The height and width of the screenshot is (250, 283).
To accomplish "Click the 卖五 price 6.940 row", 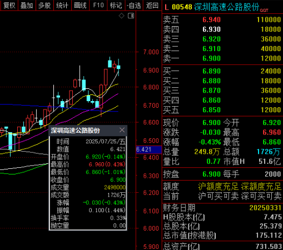I will pos(222,19).
